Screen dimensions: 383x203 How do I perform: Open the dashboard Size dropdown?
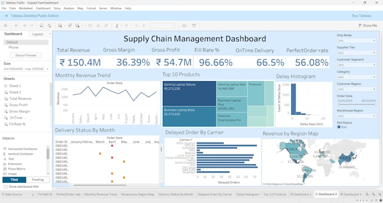click(x=26, y=69)
